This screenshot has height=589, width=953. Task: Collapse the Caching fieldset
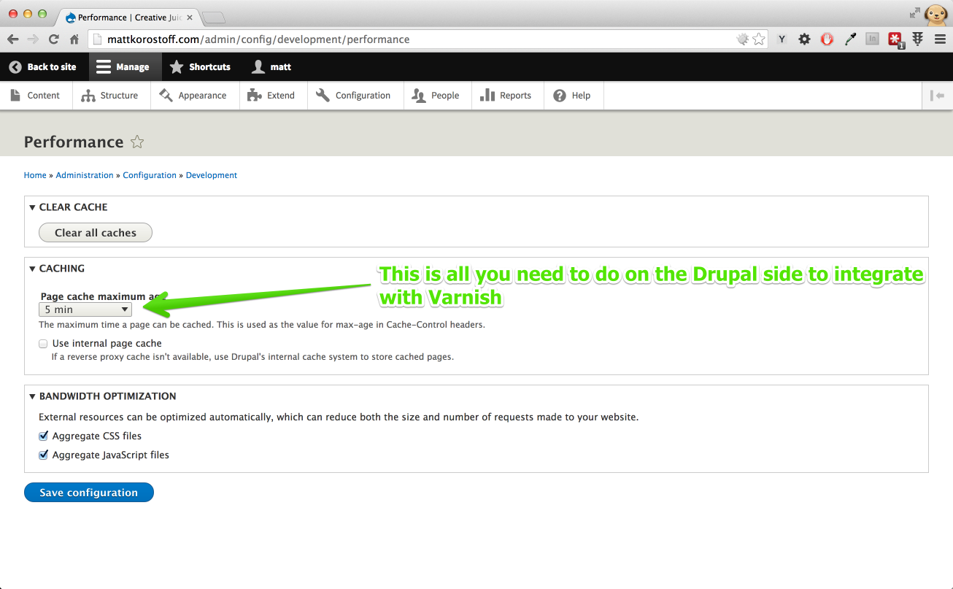click(x=57, y=269)
